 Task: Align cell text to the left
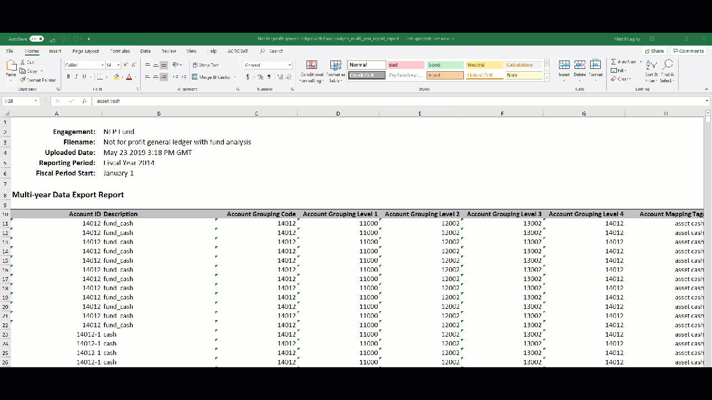(147, 77)
